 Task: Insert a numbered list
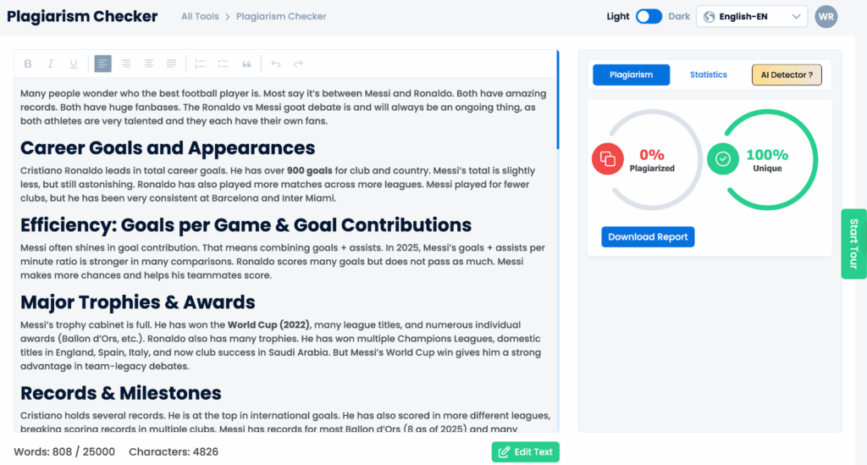pos(200,64)
